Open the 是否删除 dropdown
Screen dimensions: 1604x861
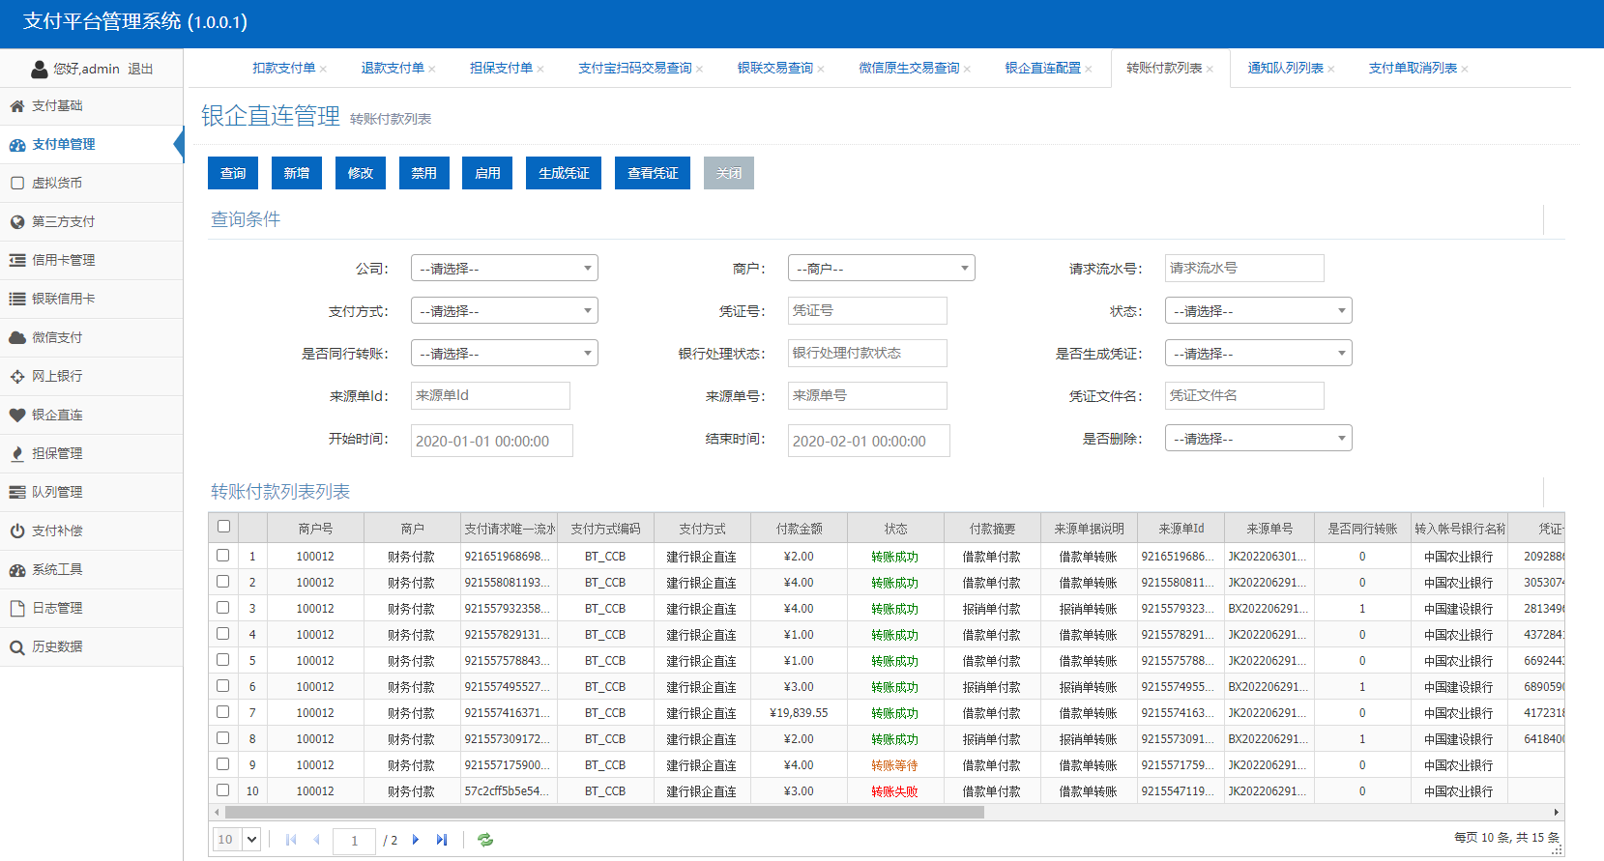point(1259,438)
